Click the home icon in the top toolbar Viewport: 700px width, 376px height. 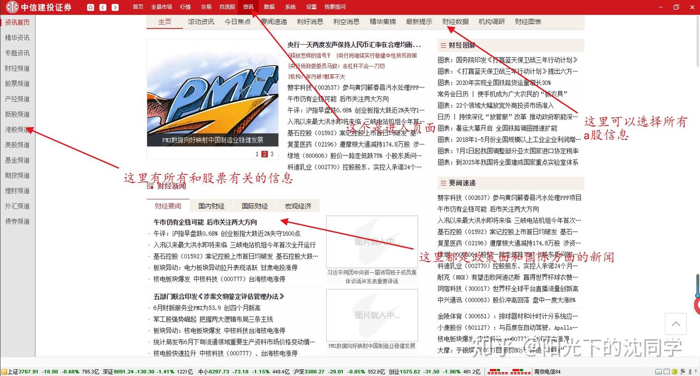(89, 7)
